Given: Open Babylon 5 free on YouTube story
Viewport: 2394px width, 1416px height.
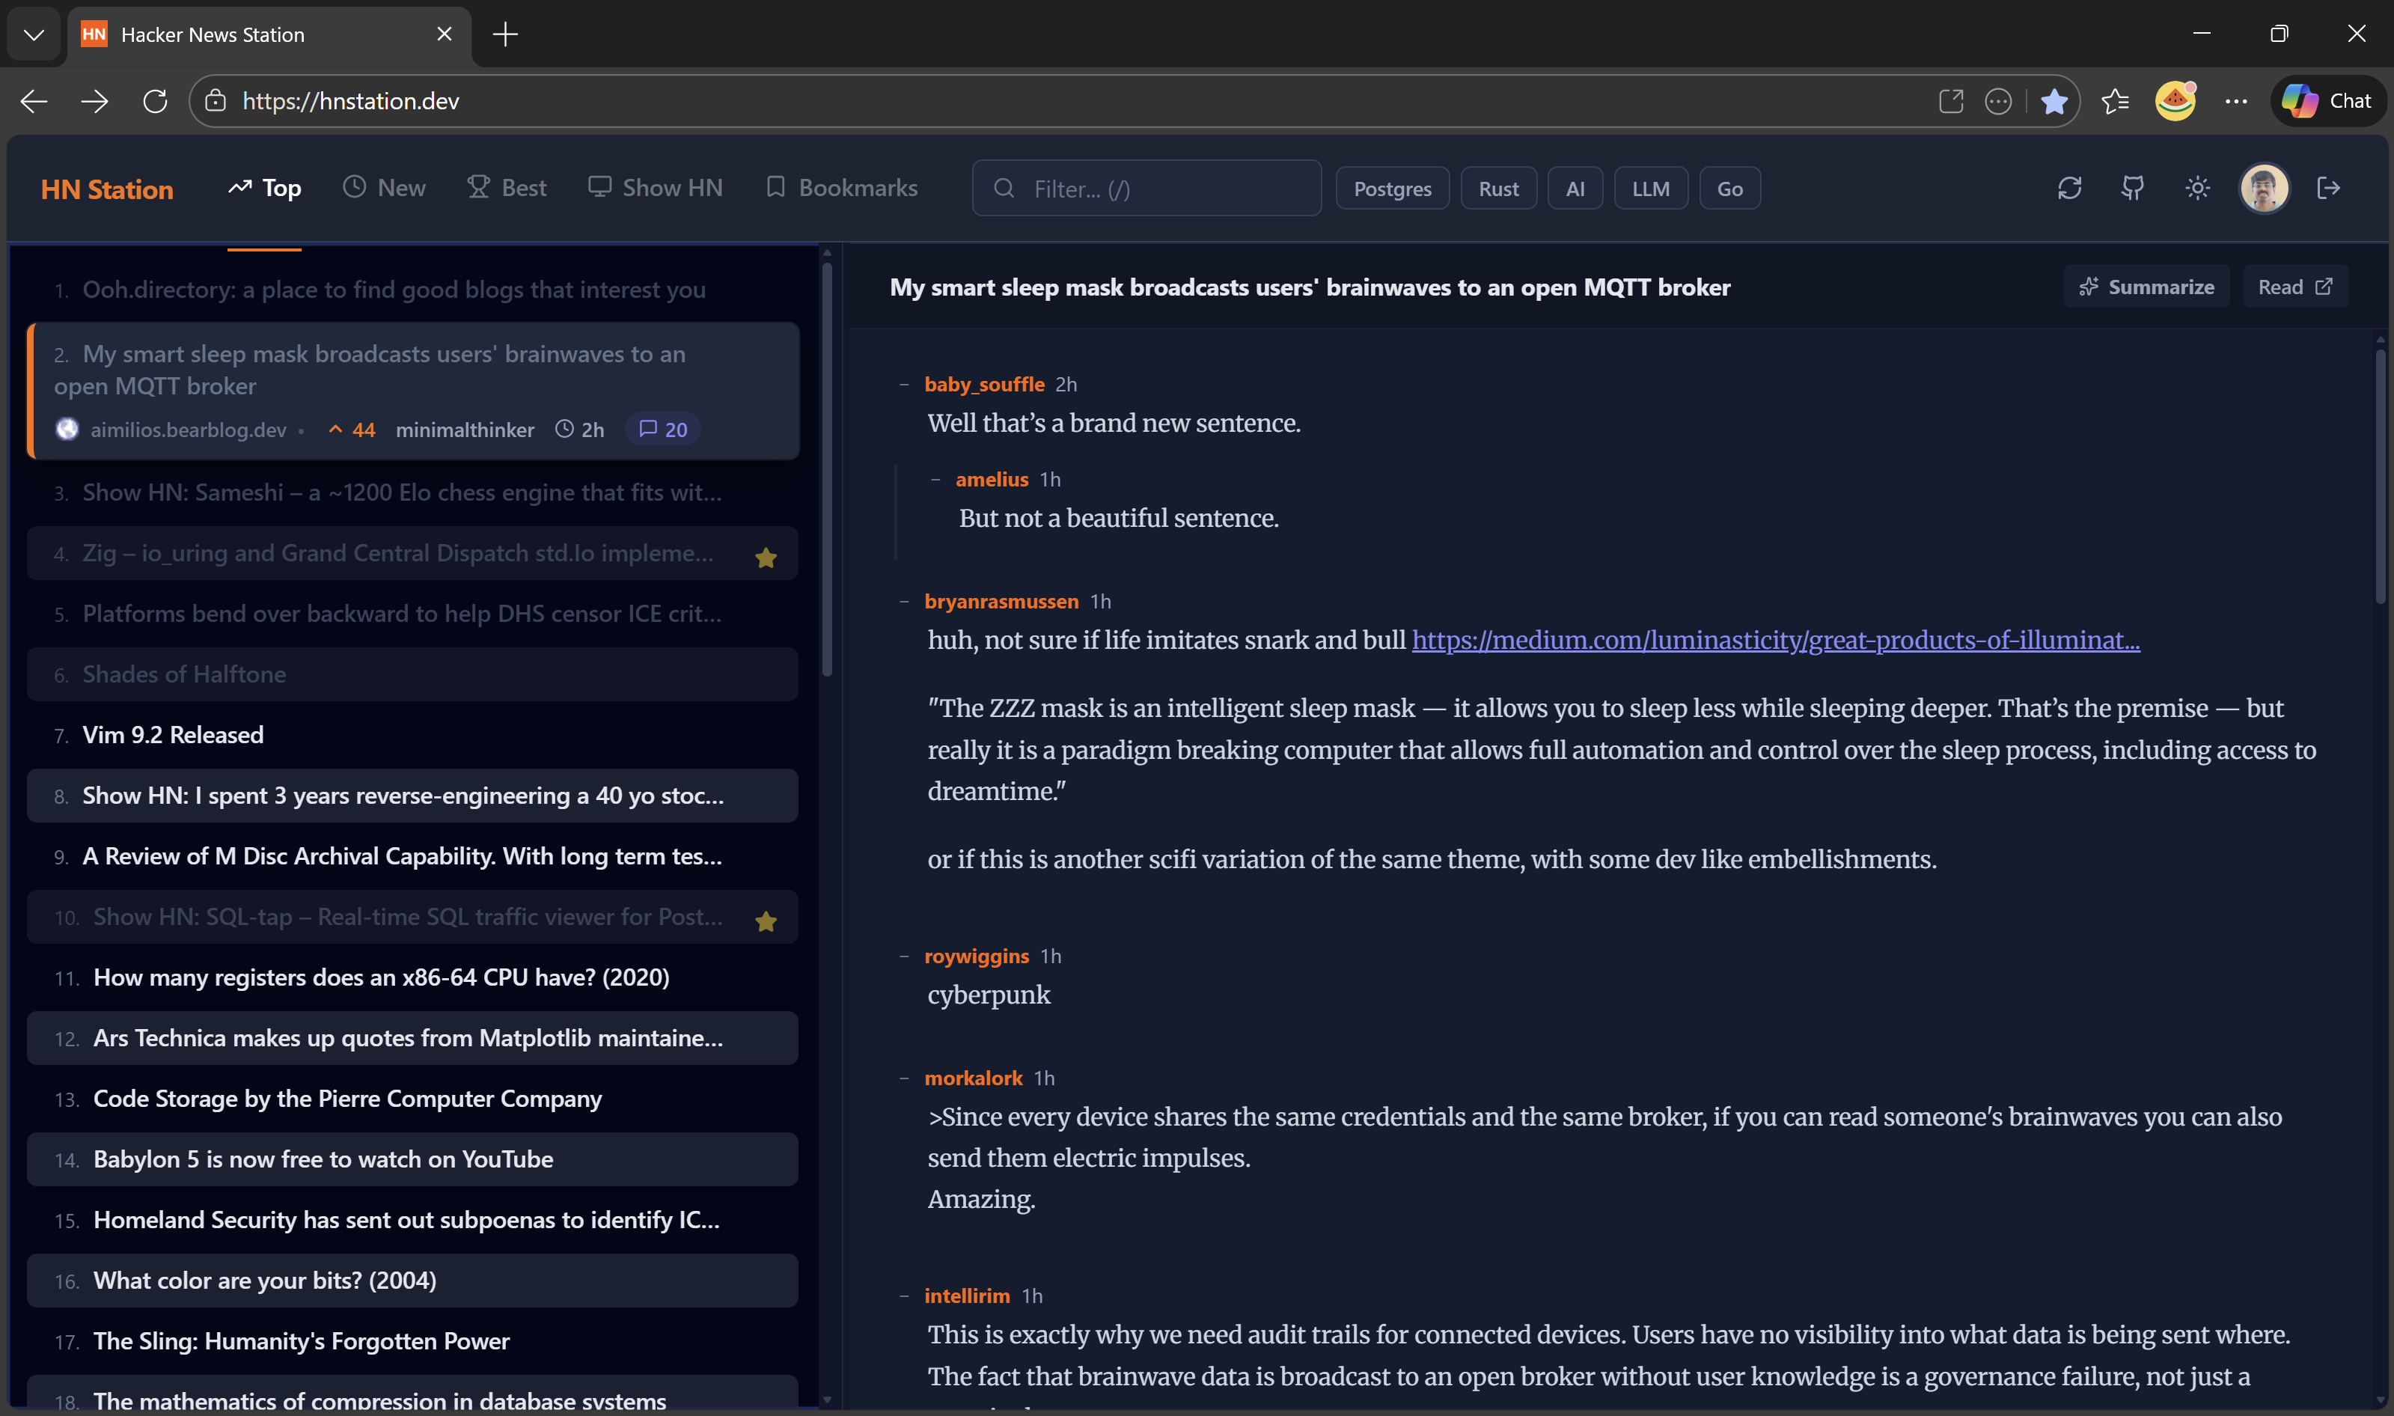Looking at the screenshot, I should [x=412, y=1159].
